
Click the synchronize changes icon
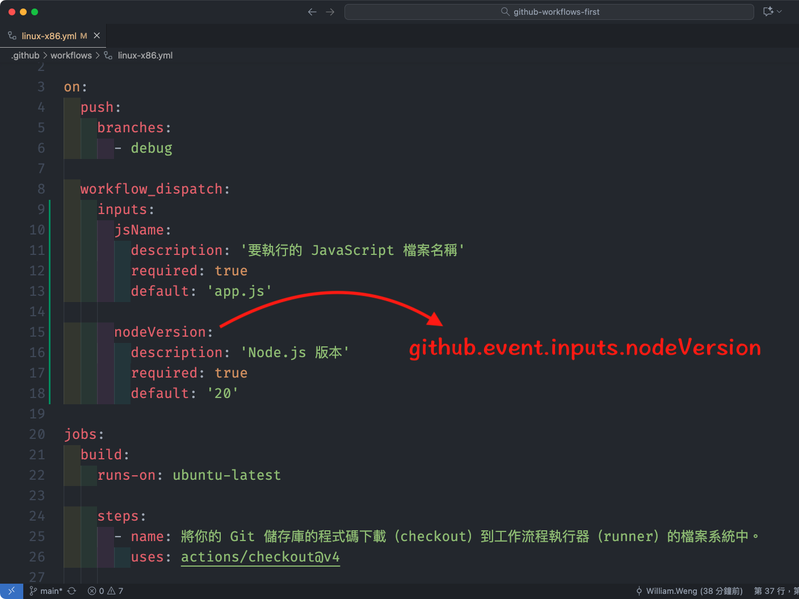(x=72, y=591)
